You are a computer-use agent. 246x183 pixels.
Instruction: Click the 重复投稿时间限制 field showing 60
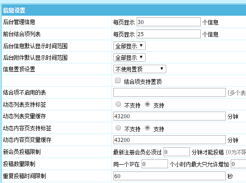pyautogui.click(x=169, y=176)
